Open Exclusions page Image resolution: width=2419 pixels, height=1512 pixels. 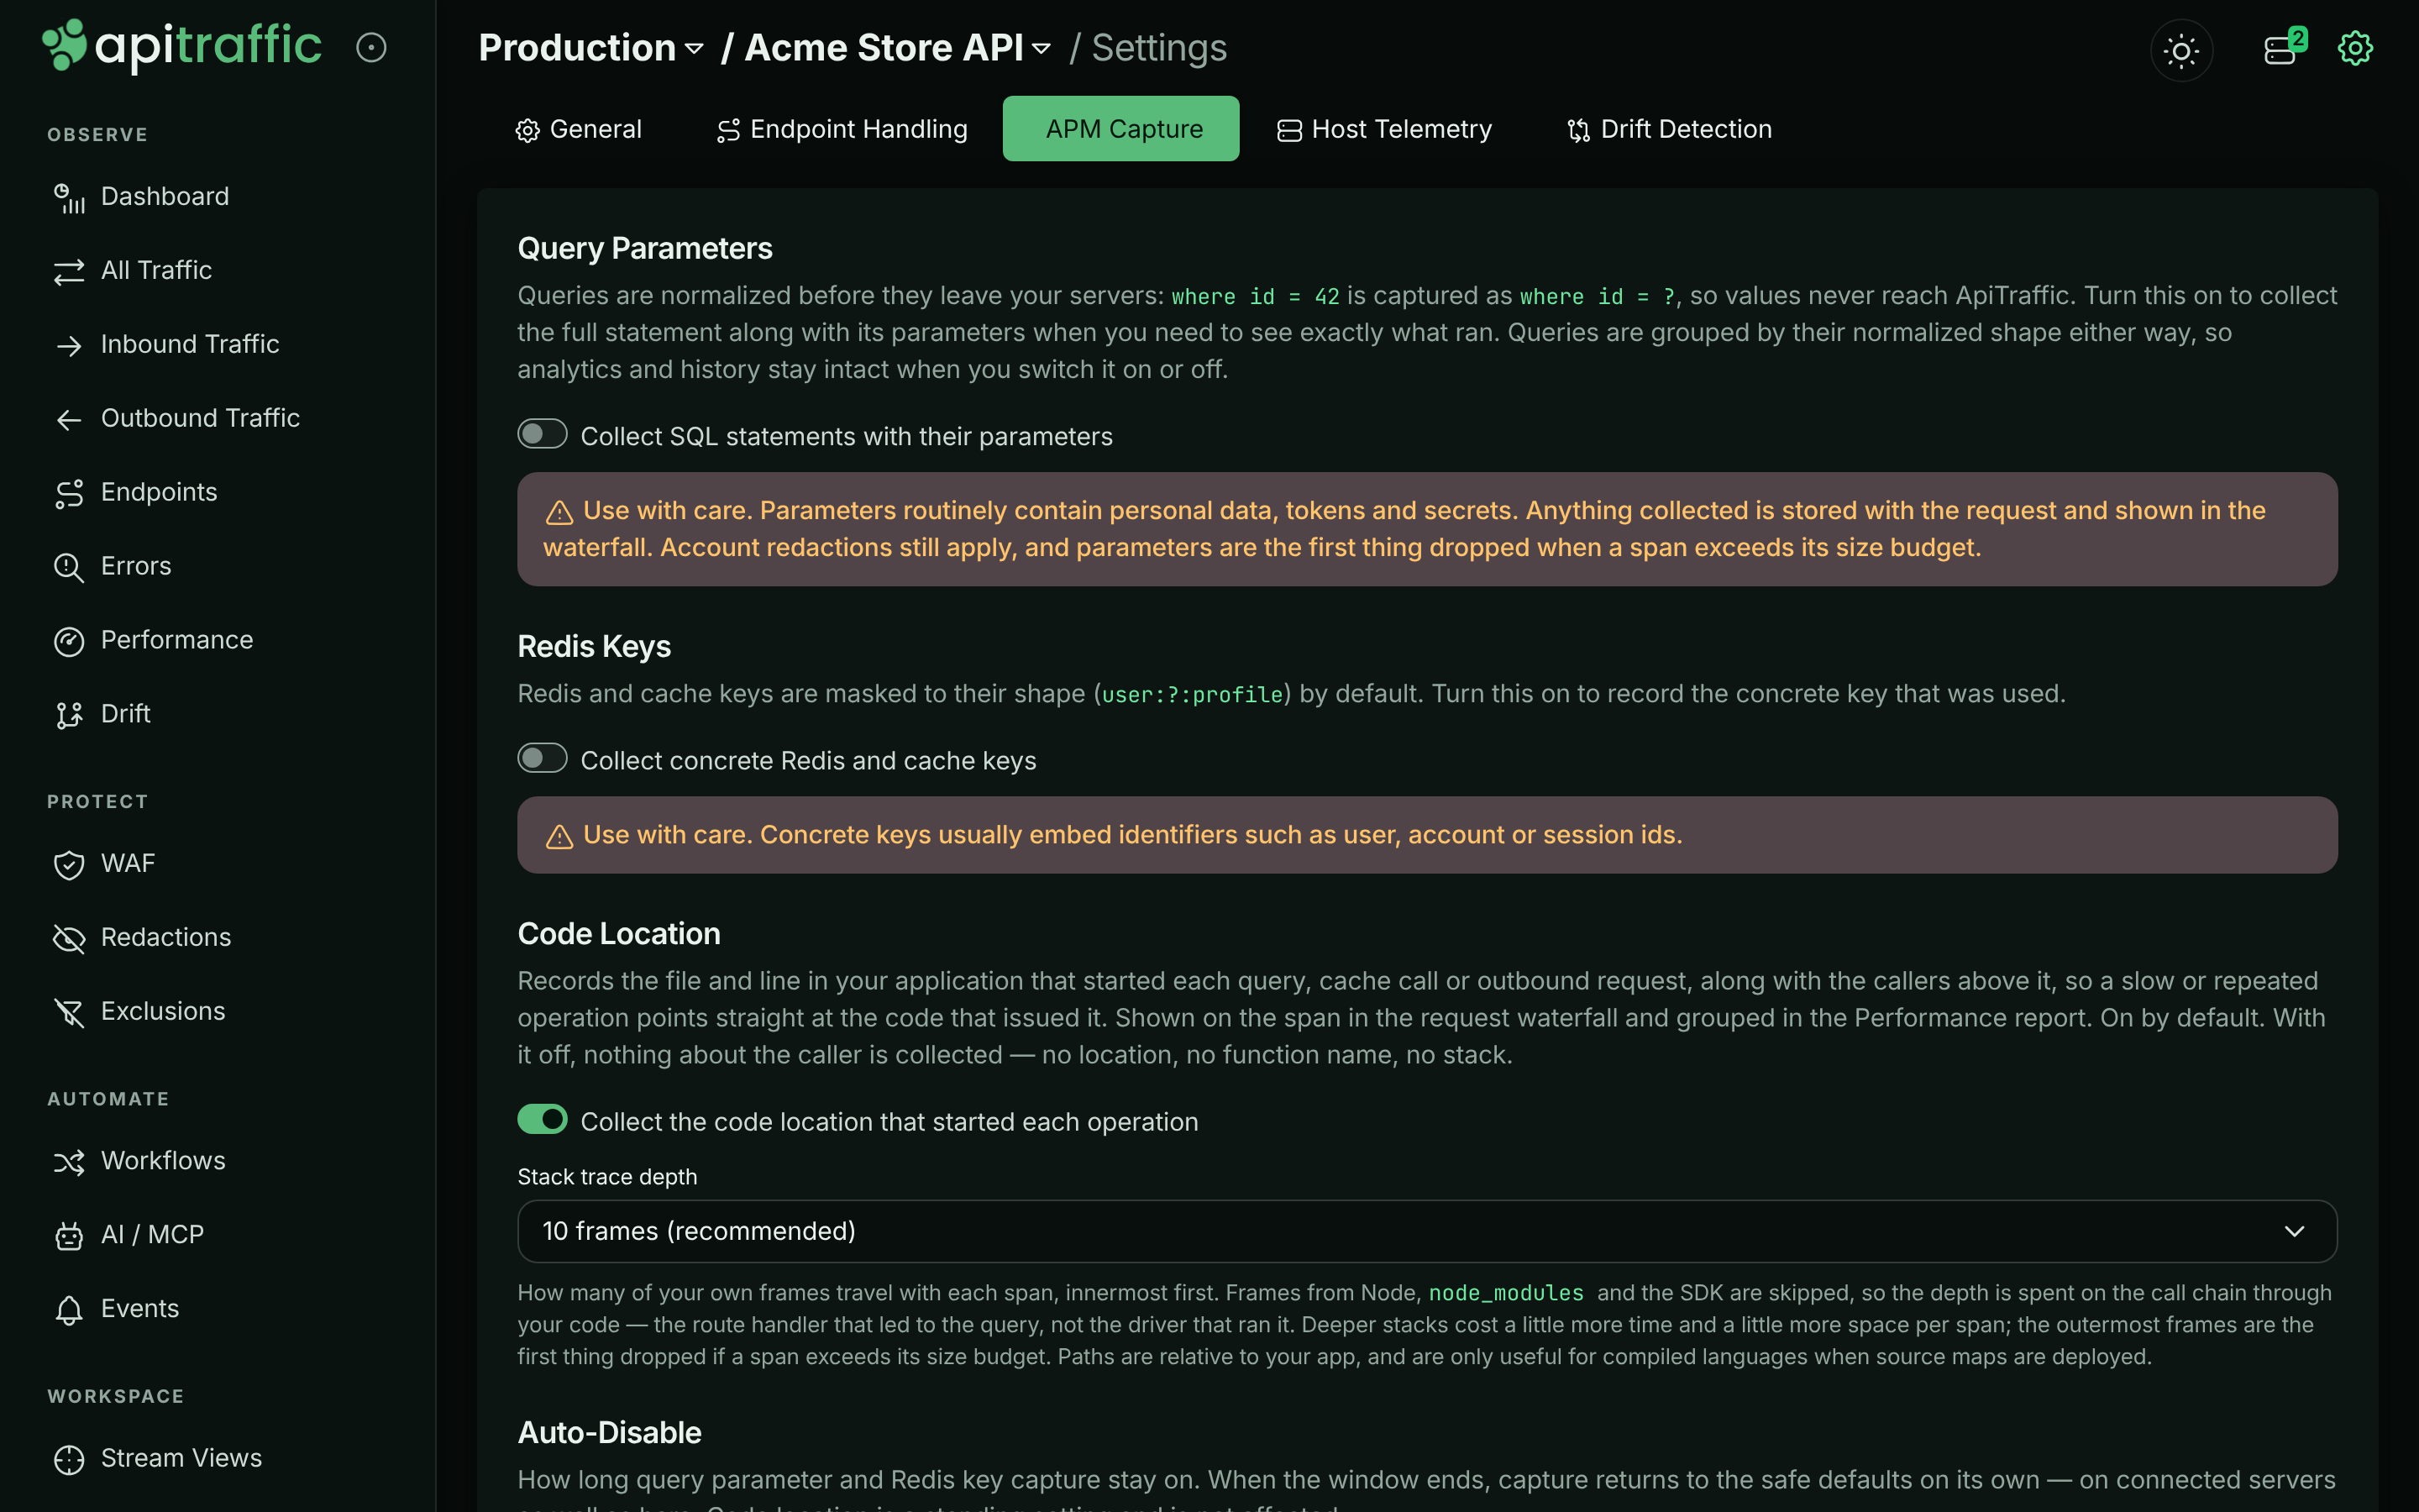(x=139, y=1012)
